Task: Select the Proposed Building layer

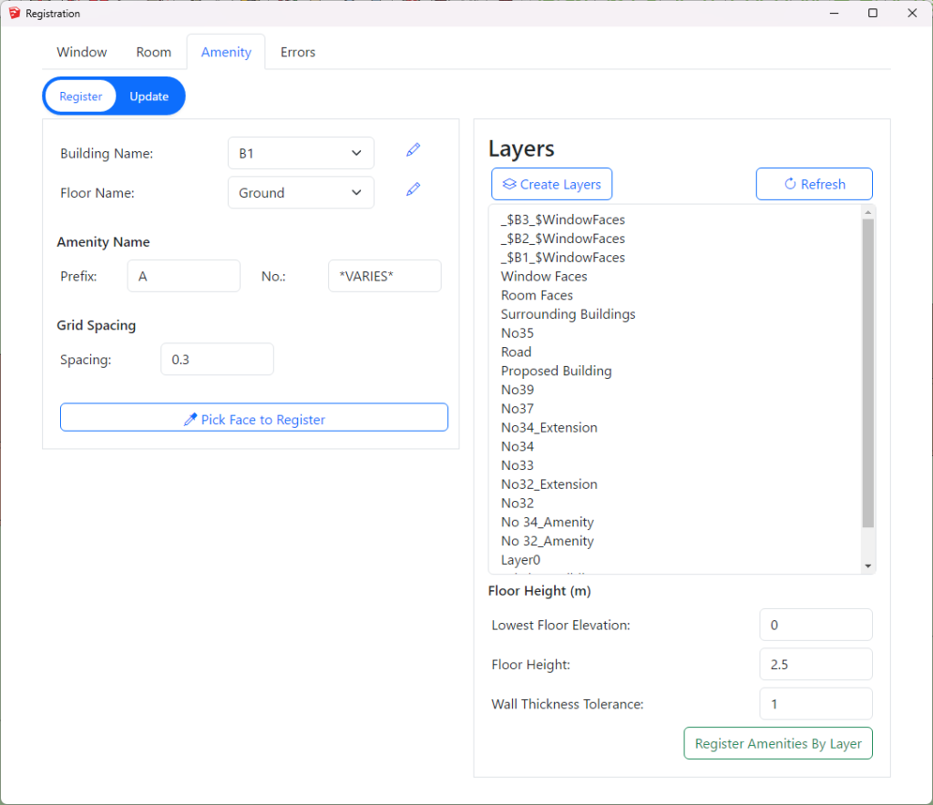Action: 556,371
